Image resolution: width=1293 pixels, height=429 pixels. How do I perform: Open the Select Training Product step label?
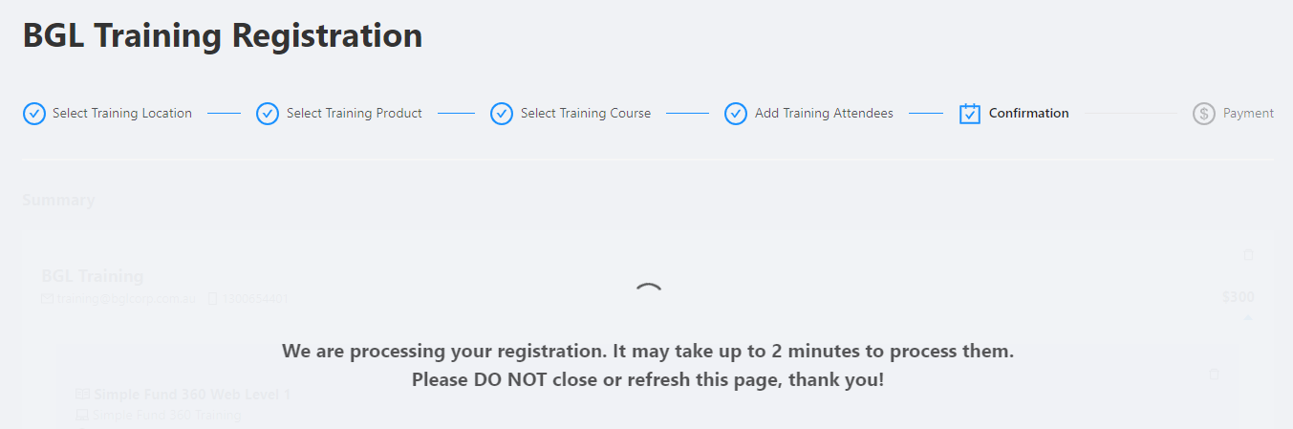pyautogui.click(x=355, y=114)
